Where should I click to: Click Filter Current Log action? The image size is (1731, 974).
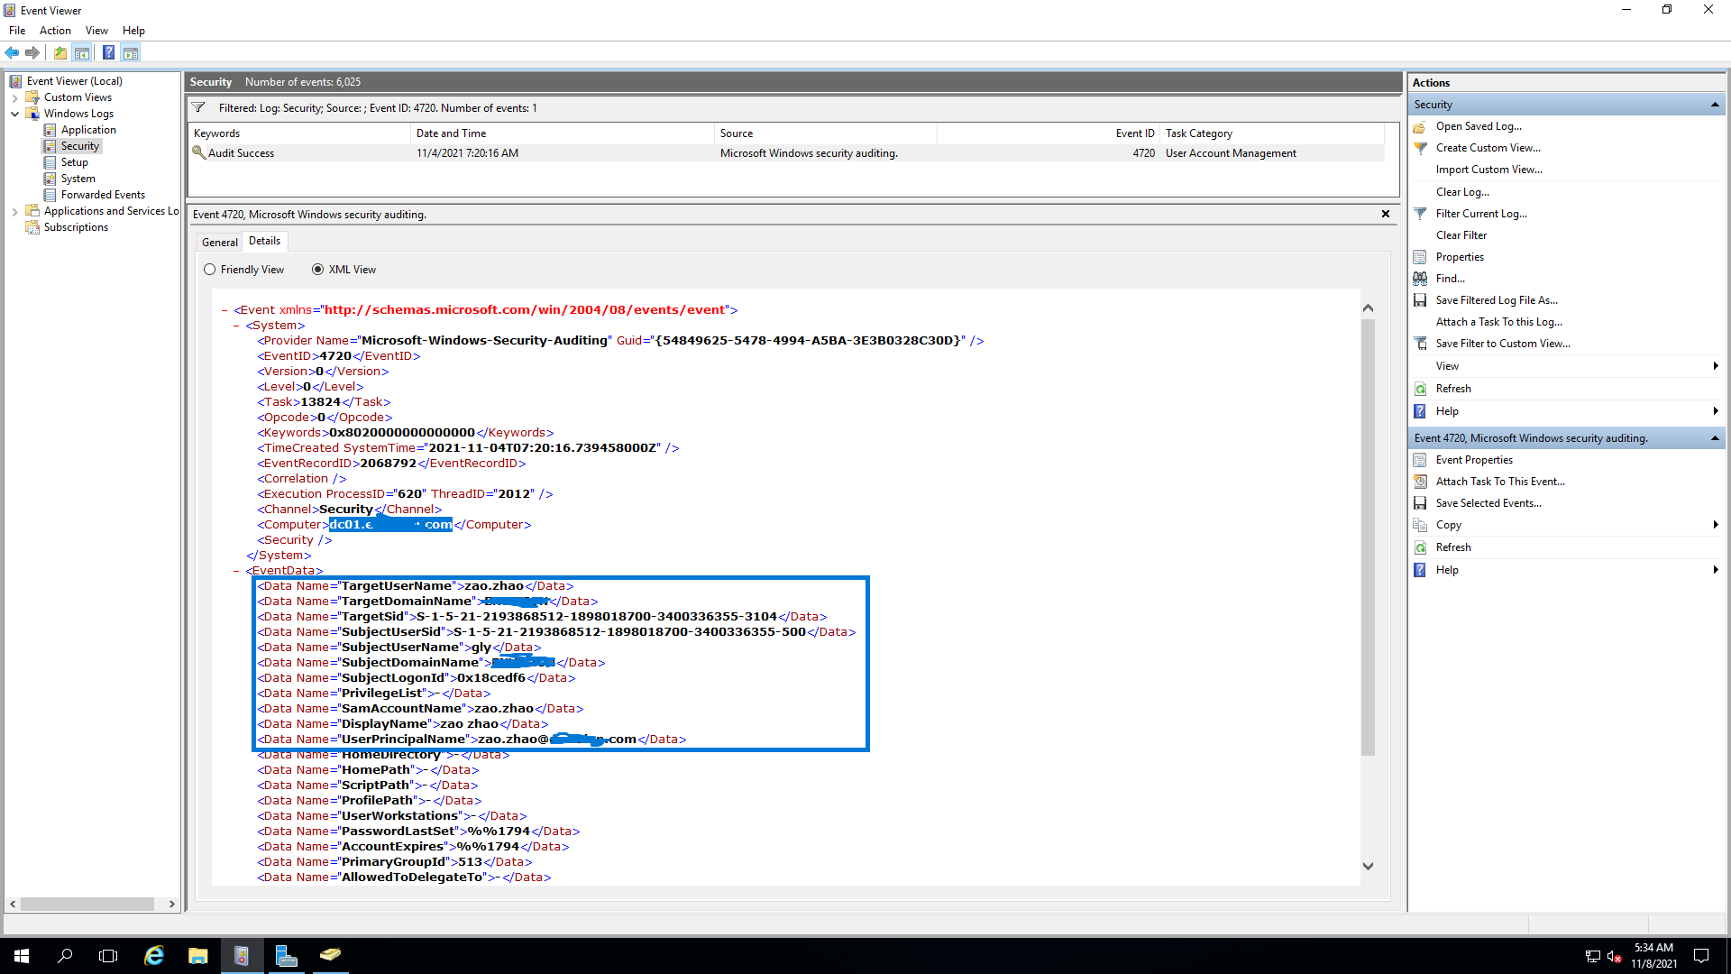tap(1481, 214)
